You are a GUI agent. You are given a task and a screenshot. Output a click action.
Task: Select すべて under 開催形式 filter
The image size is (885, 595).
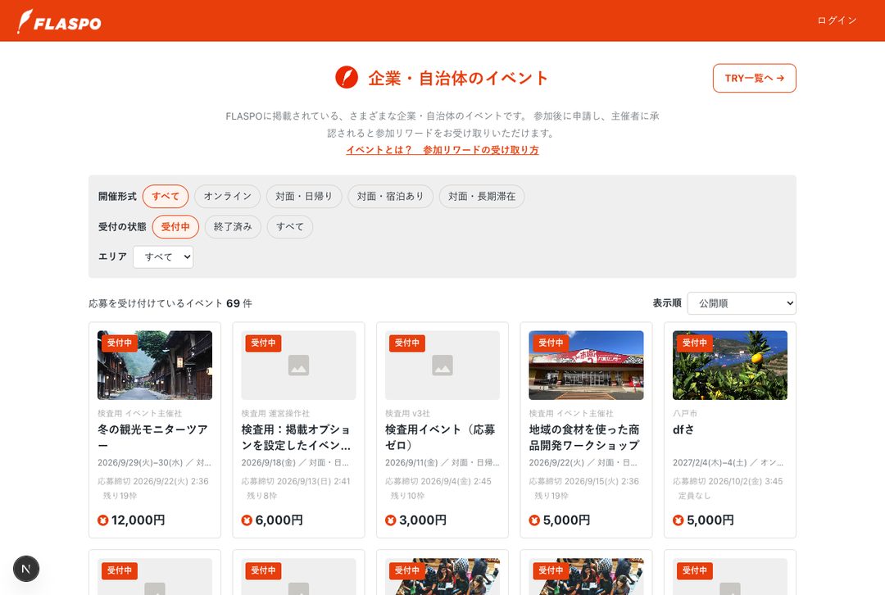(166, 197)
